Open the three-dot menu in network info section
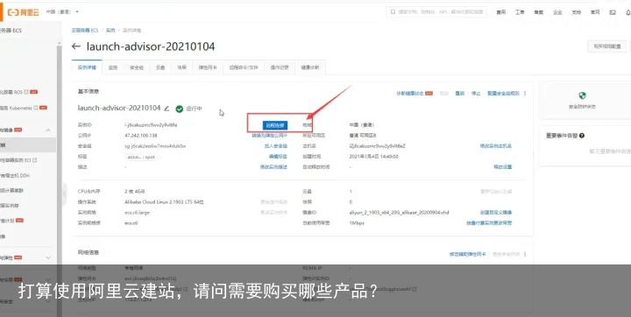Screen dimensions: 631x317 [x=525, y=254]
